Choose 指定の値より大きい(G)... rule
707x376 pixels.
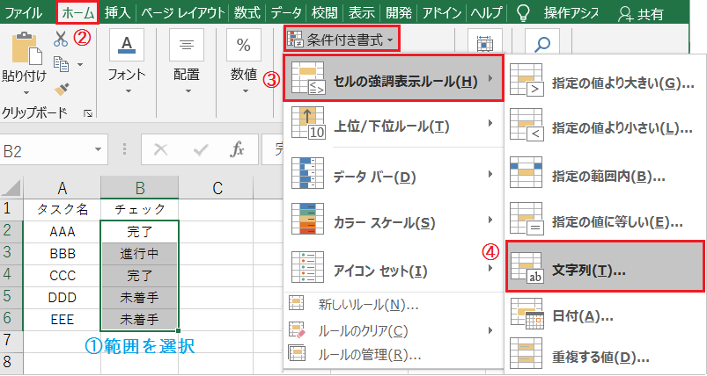pos(606,83)
